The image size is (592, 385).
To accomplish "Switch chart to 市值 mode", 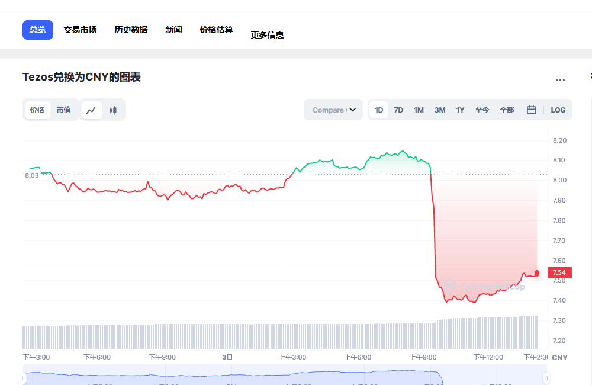I will click(x=64, y=110).
